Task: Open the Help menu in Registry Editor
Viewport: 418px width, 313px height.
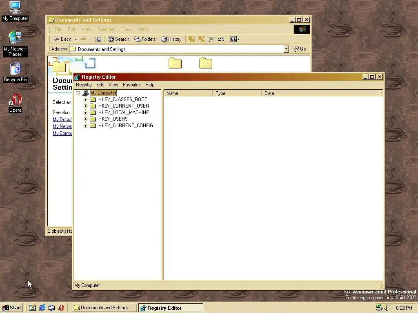Action: pyautogui.click(x=150, y=85)
